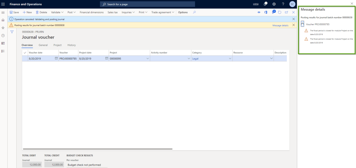Screen dimensions: 356x168
Task: Switch to the General tab
Action: tap(43, 45)
